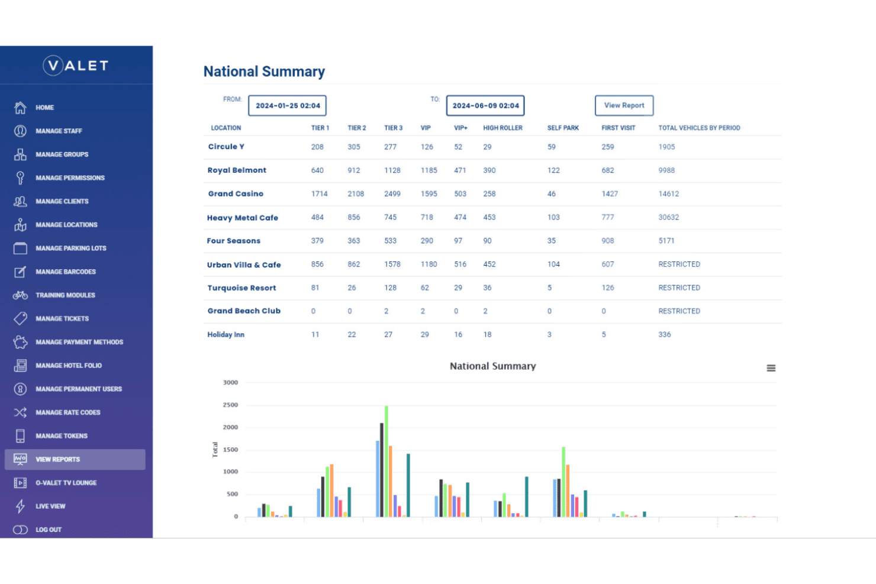
Task: Click the Grand Beach Club name
Action: (x=244, y=311)
